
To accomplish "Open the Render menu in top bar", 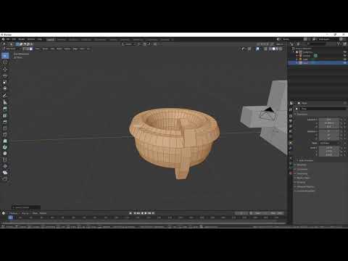I will [21, 39].
